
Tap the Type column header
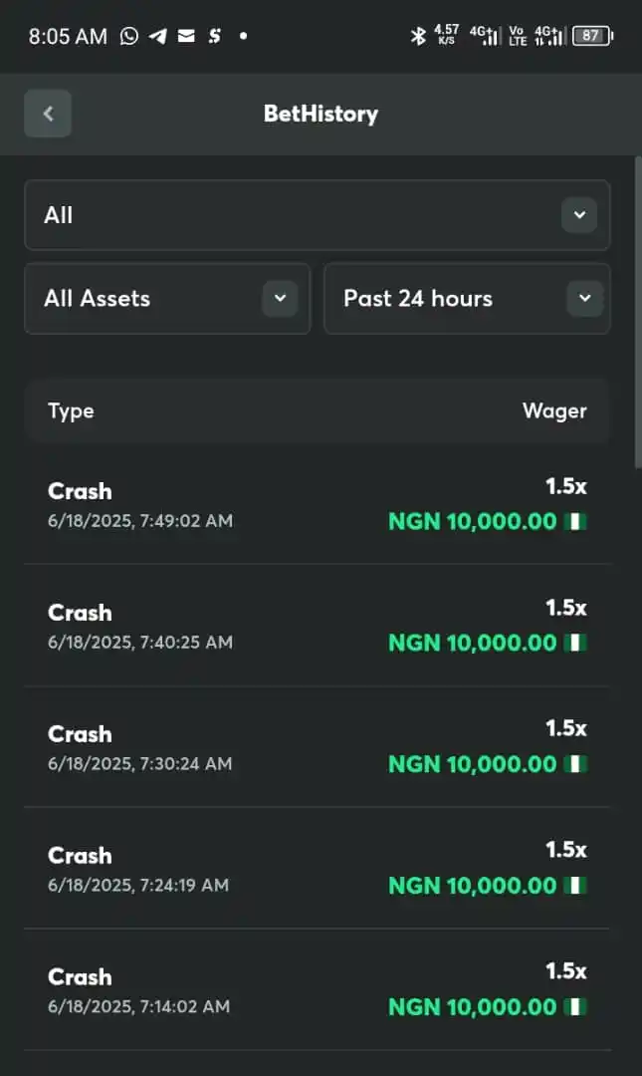point(71,411)
